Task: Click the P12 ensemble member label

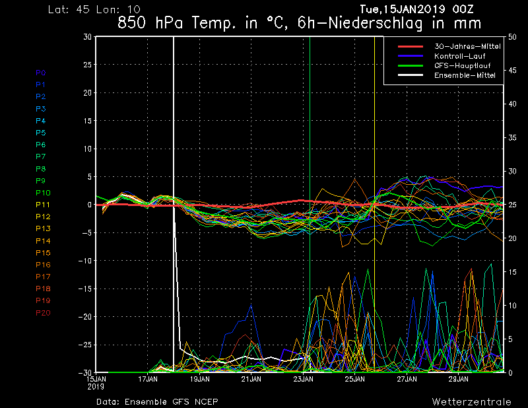Action: (43, 217)
